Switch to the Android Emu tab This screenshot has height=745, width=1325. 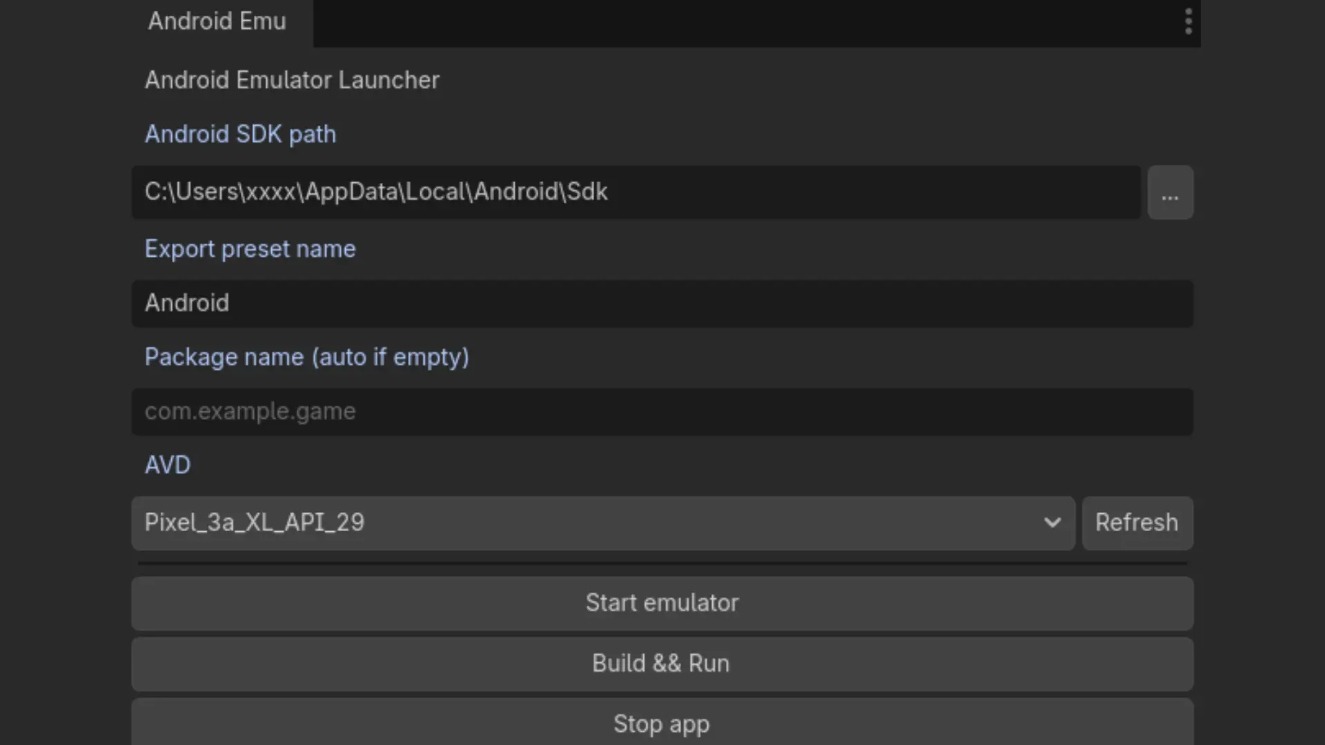click(217, 21)
